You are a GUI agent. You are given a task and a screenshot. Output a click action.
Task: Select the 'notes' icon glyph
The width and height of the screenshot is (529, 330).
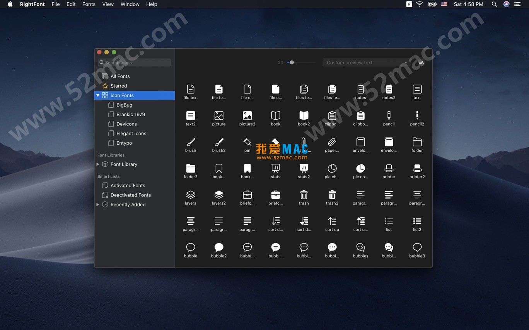(x=360, y=89)
